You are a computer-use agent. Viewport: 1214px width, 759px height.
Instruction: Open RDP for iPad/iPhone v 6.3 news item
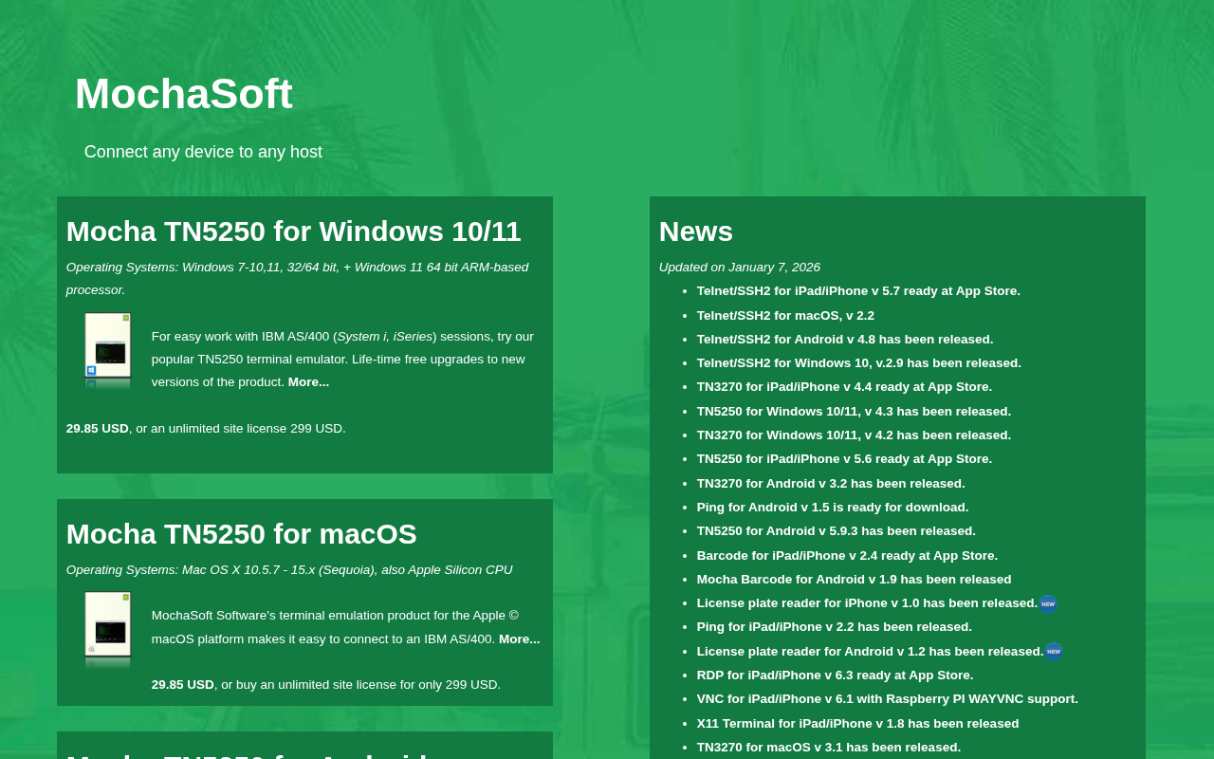(x=834, y=676)
